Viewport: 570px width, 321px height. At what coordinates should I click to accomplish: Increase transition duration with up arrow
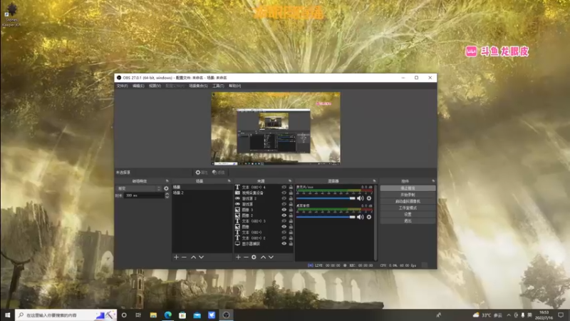(167, 194)
